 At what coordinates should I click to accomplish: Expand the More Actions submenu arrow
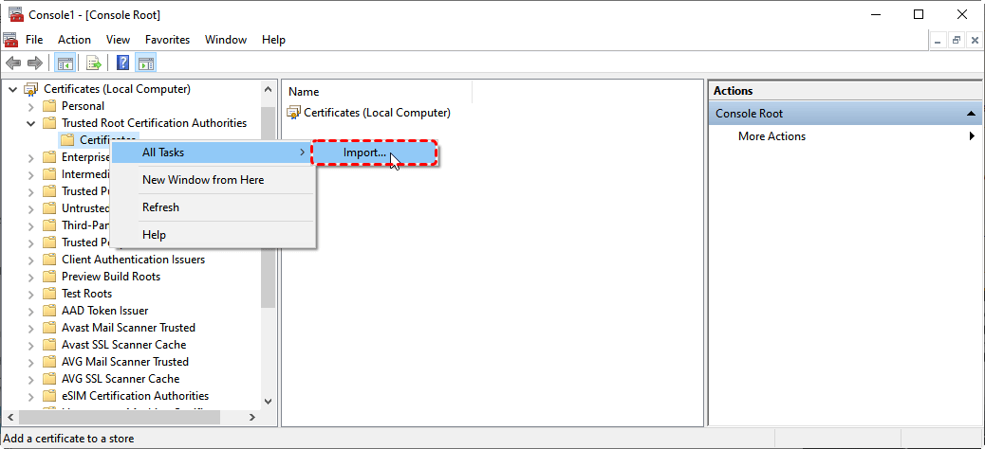(972, 136)
